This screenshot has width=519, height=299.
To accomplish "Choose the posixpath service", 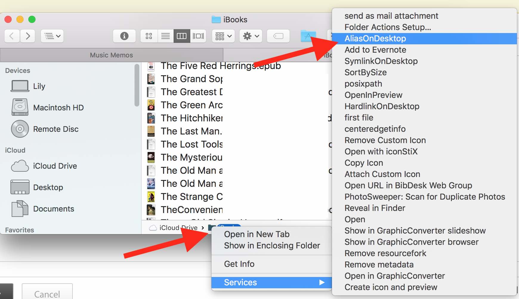I will click(424, 84).
